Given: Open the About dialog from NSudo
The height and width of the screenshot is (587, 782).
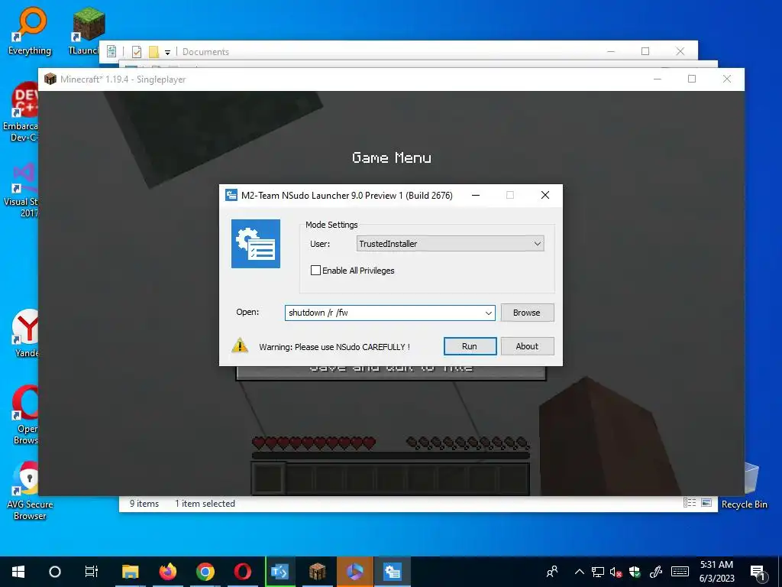Looking at the screenshot, I should [527, 346].
